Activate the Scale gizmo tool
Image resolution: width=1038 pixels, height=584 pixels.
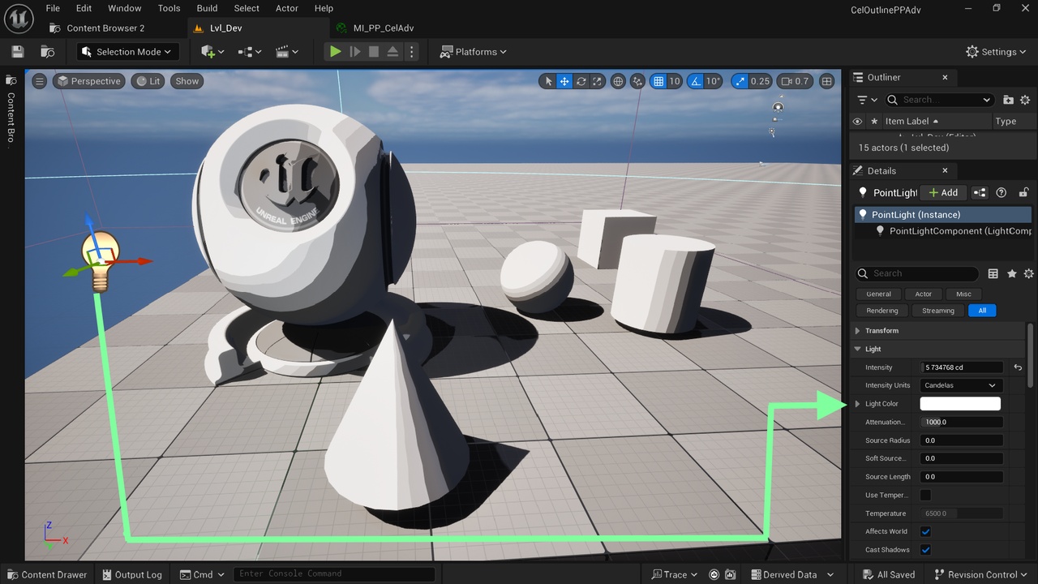597,81
